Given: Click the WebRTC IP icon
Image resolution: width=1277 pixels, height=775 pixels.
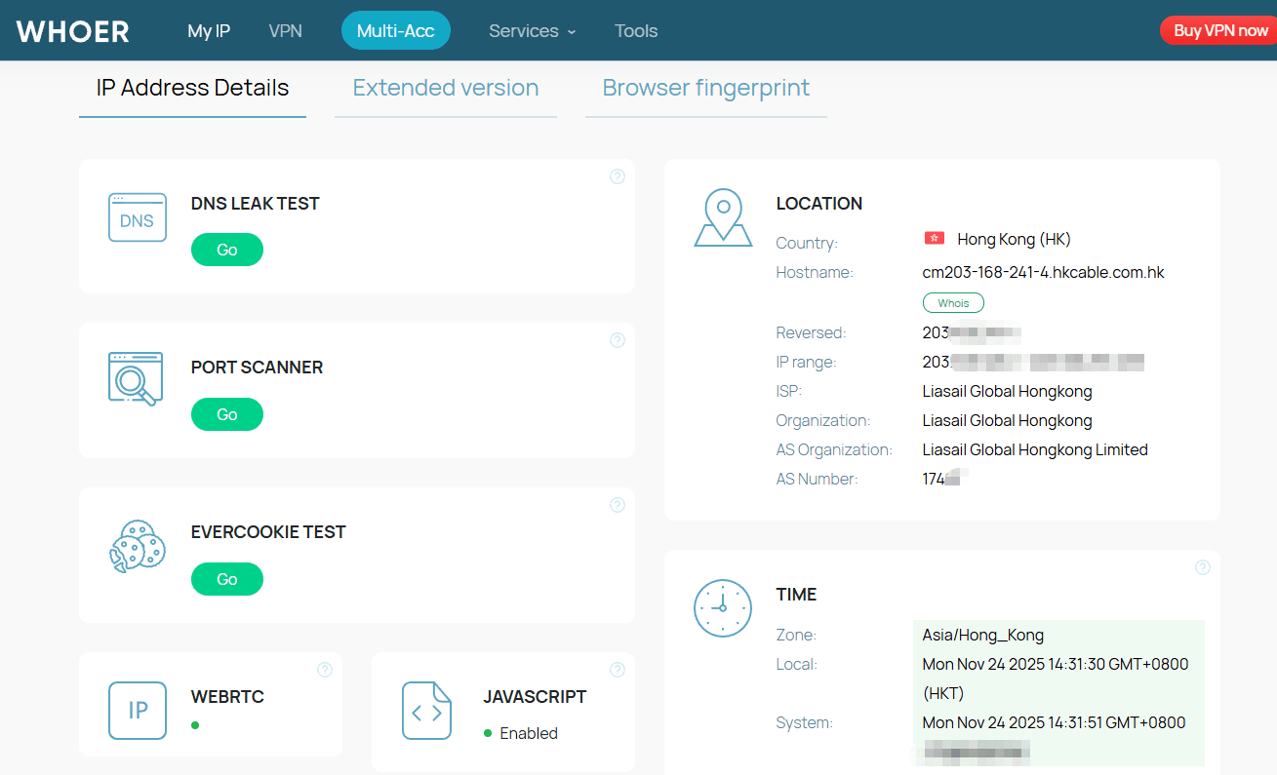Looking at the screenshot, I should 138,711.
